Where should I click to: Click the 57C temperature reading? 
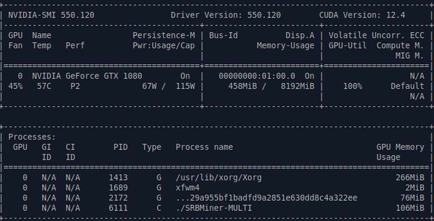point(44,86)
